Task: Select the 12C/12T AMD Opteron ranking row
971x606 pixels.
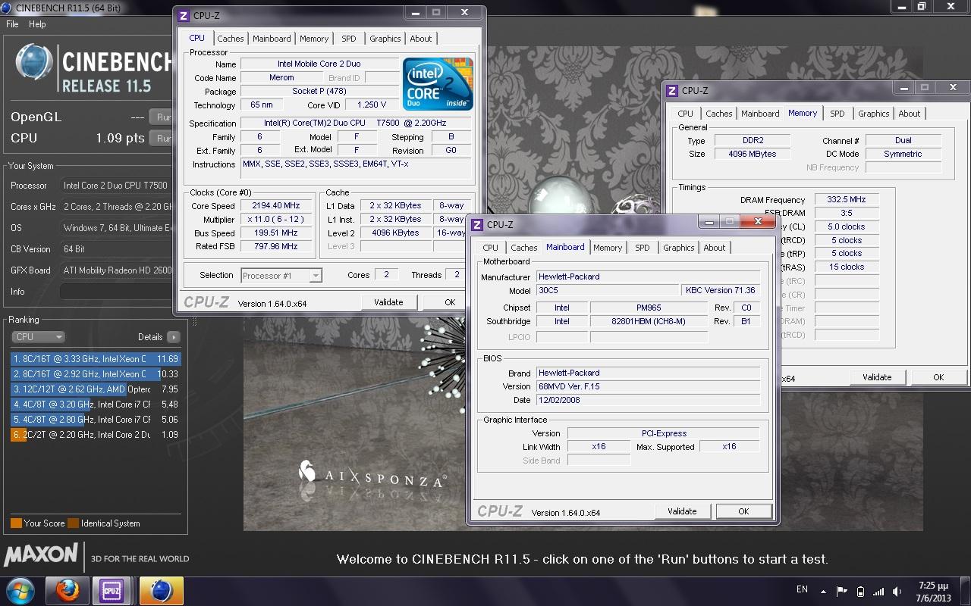Action: 96,389
